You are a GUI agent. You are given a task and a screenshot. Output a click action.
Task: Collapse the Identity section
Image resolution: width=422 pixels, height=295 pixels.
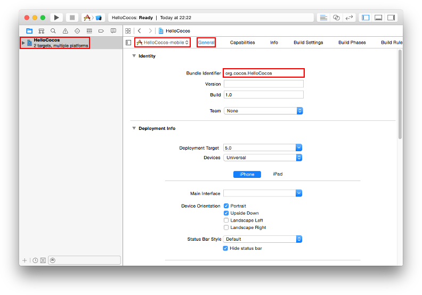point(134,56)
